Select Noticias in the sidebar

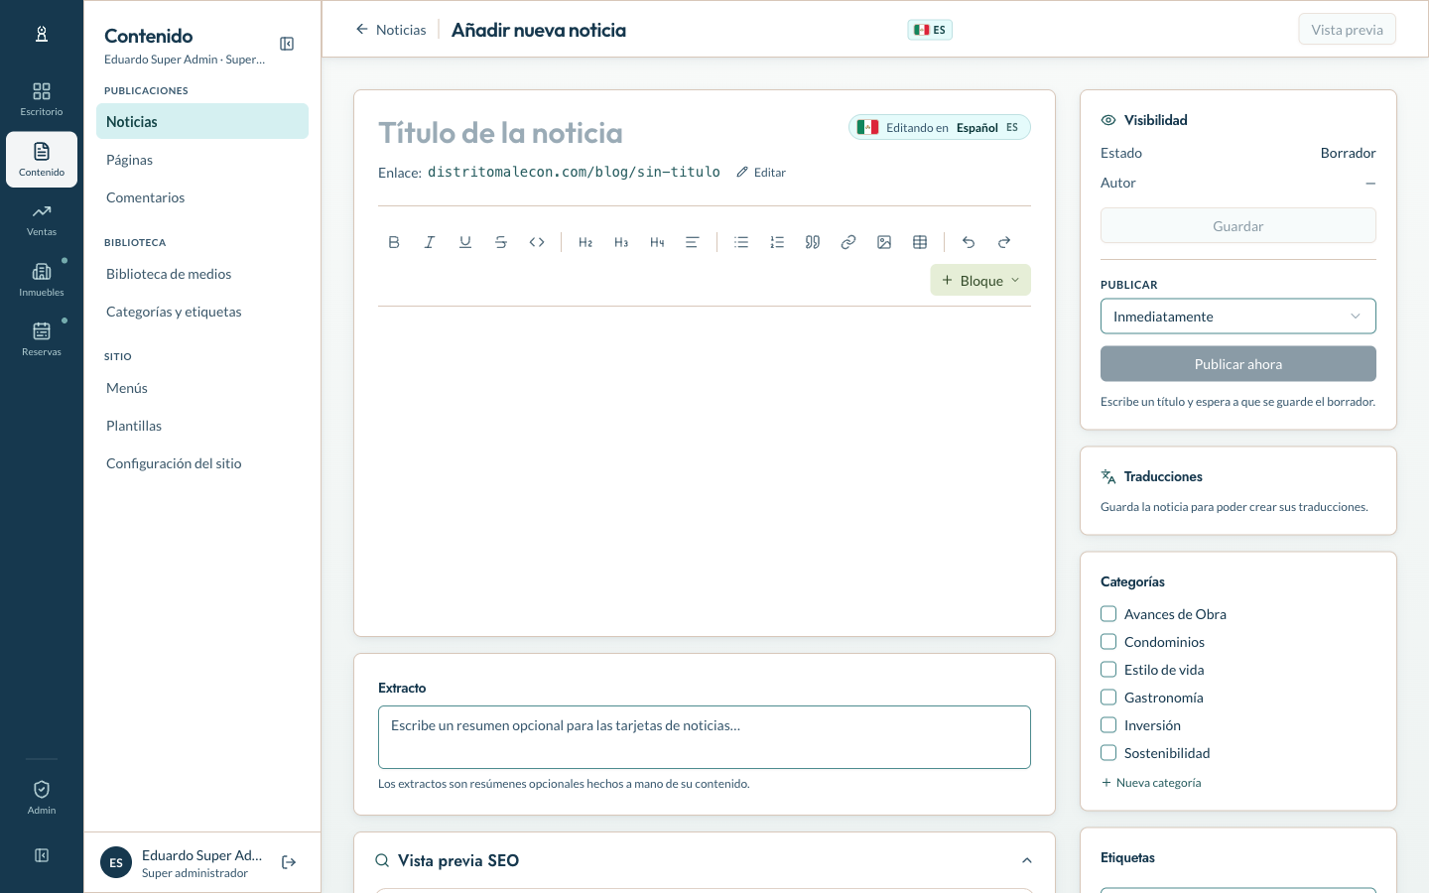coord(202,121)
